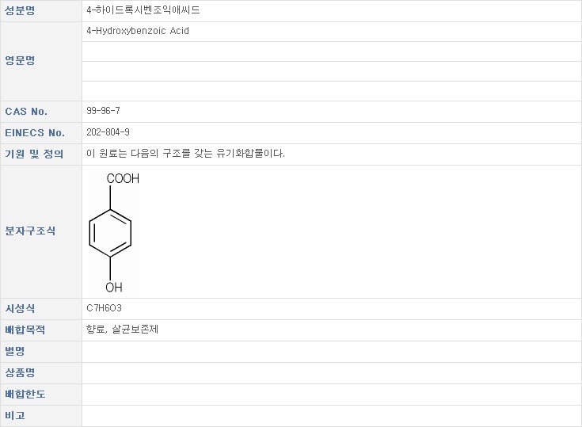
Task: Click the 성분명 row label
Action: click(x=21, y=10)
